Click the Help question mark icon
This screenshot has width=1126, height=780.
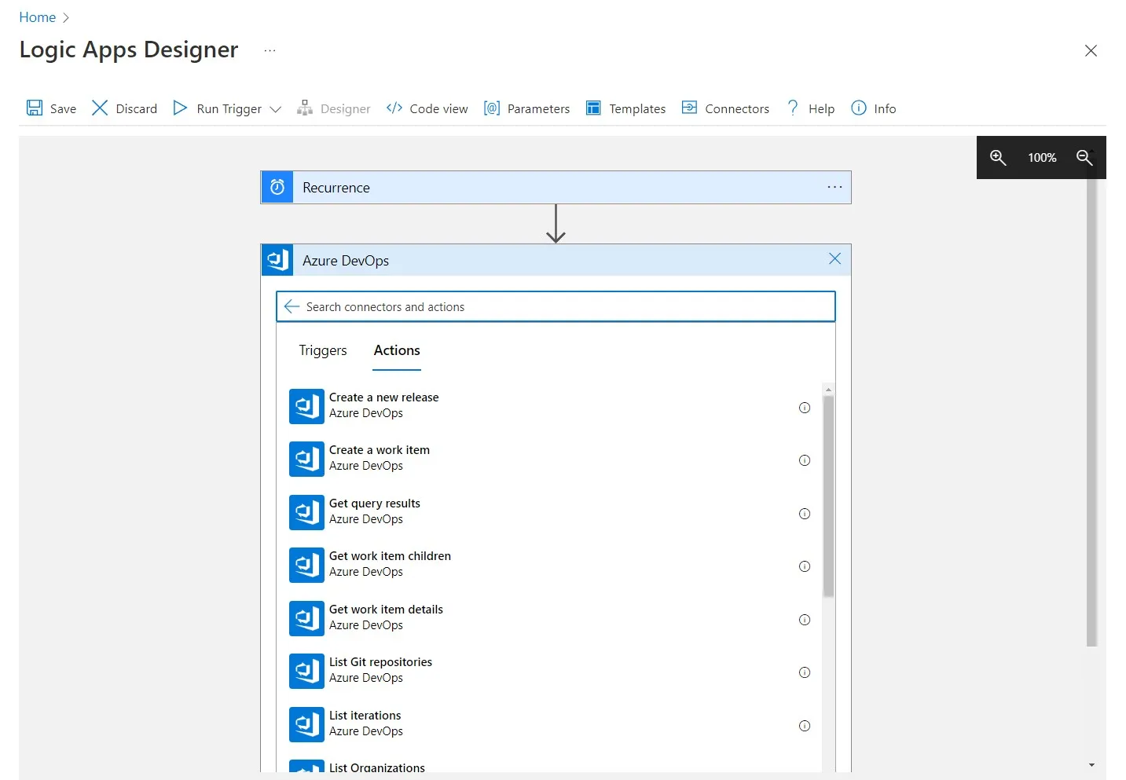click(x=793, y=108)
